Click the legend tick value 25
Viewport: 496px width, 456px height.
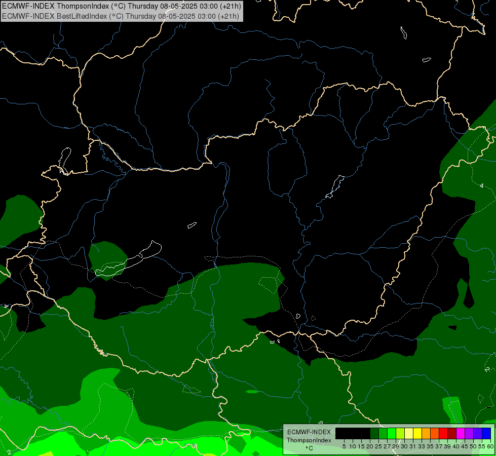click(378, 446)
